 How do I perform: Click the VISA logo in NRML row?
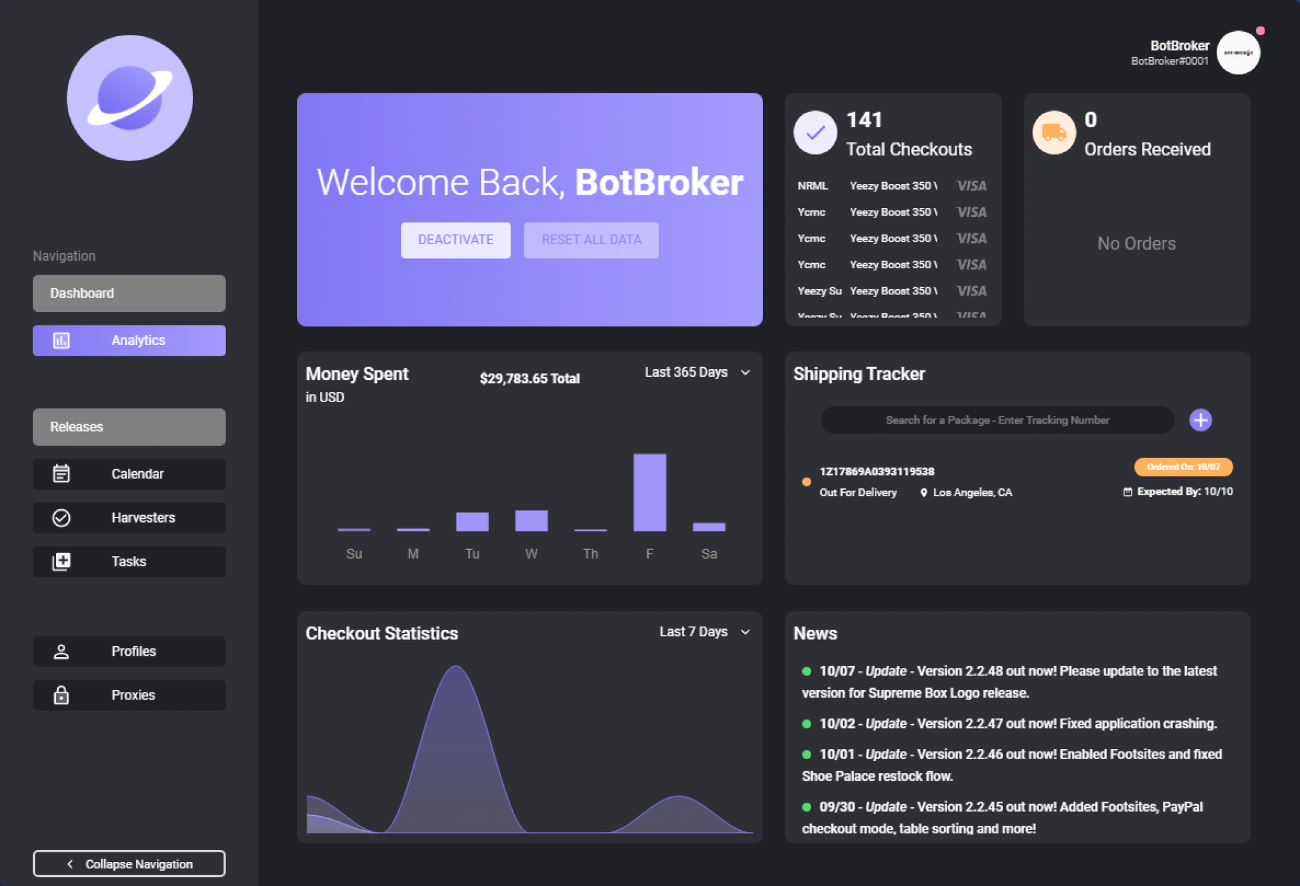(x=971, y=186)
